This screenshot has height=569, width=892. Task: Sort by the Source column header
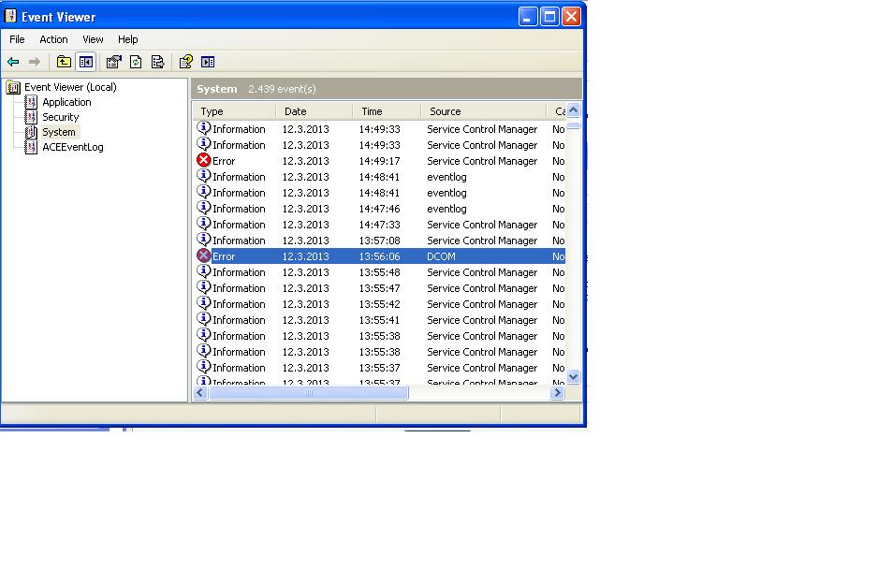484,111
